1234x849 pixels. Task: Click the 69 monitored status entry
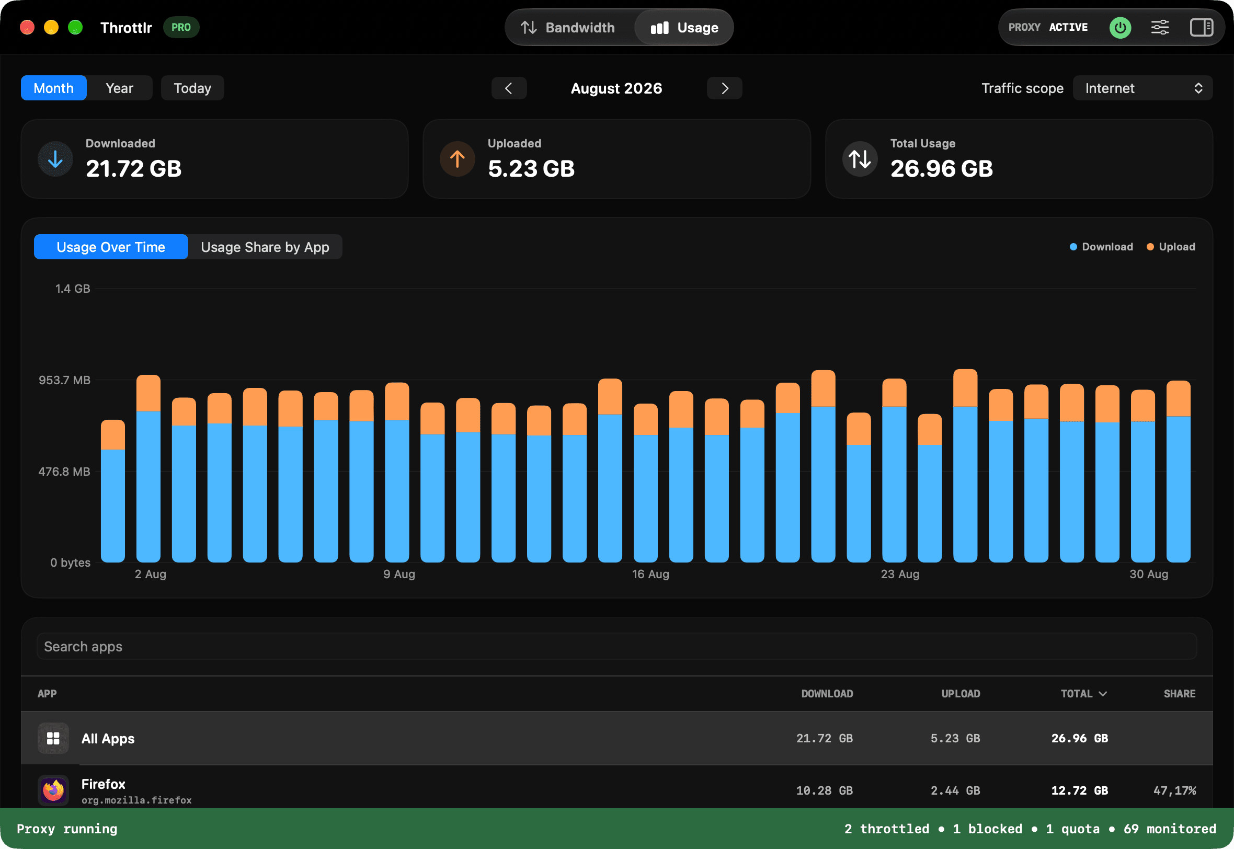tap(1170, 829)
